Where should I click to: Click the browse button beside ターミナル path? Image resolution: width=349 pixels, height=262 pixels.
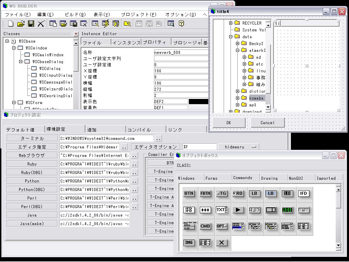tap(157, 139)
